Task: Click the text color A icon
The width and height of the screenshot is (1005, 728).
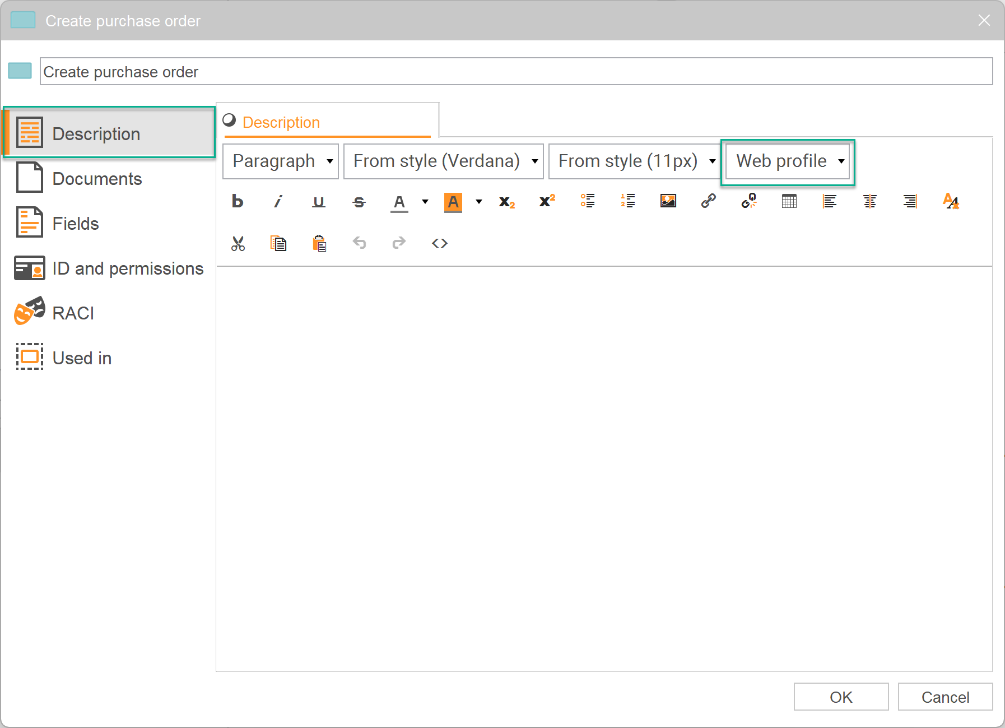Action: tap(399, 202)
